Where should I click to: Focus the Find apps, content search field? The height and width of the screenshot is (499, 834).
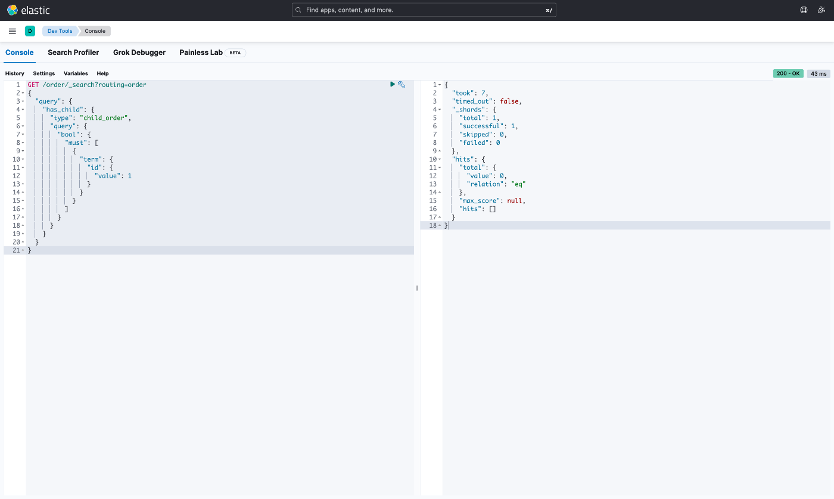[424, 10]
